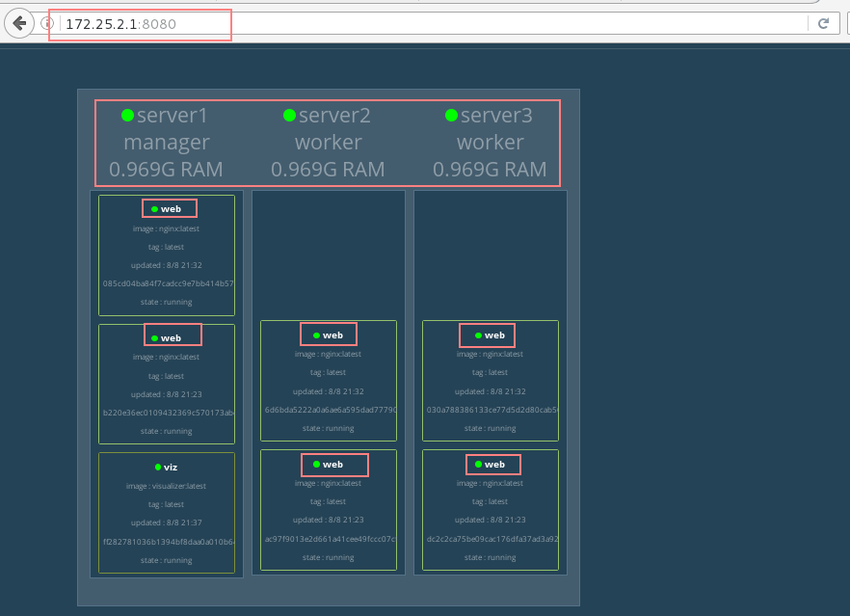
Task: Click the tag : latest line in the viz card
Action: (x=166, y=504)
